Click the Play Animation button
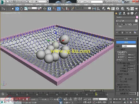This screenshot has width=139, height=104. click(117, 99)
